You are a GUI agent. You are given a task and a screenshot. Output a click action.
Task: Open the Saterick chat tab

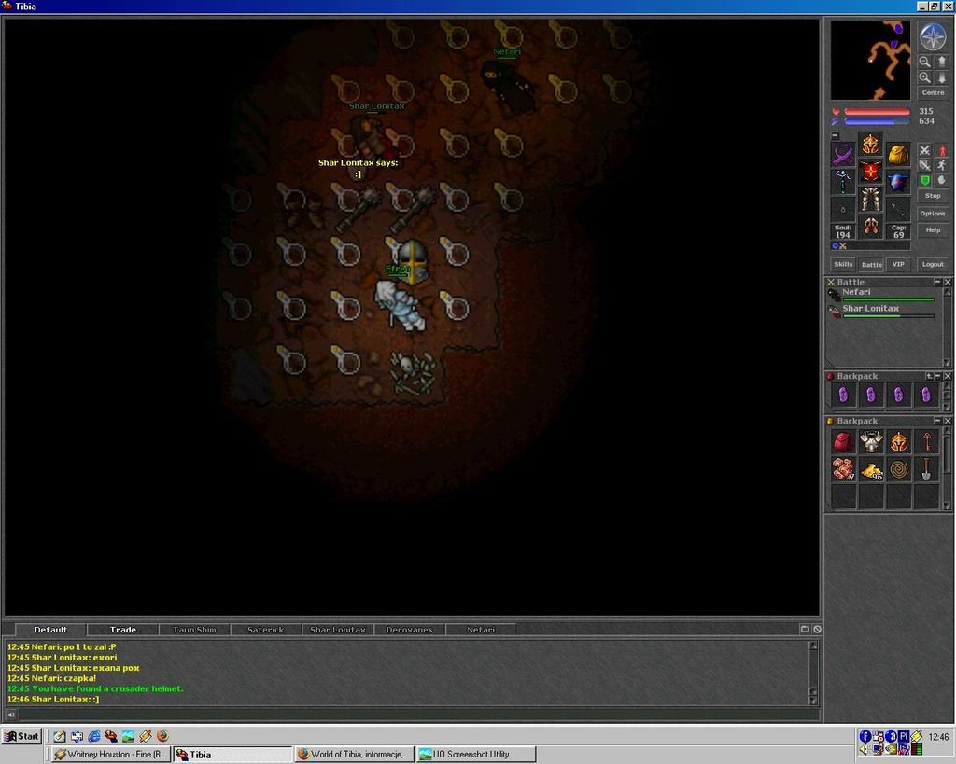click(x=266, y=630)
